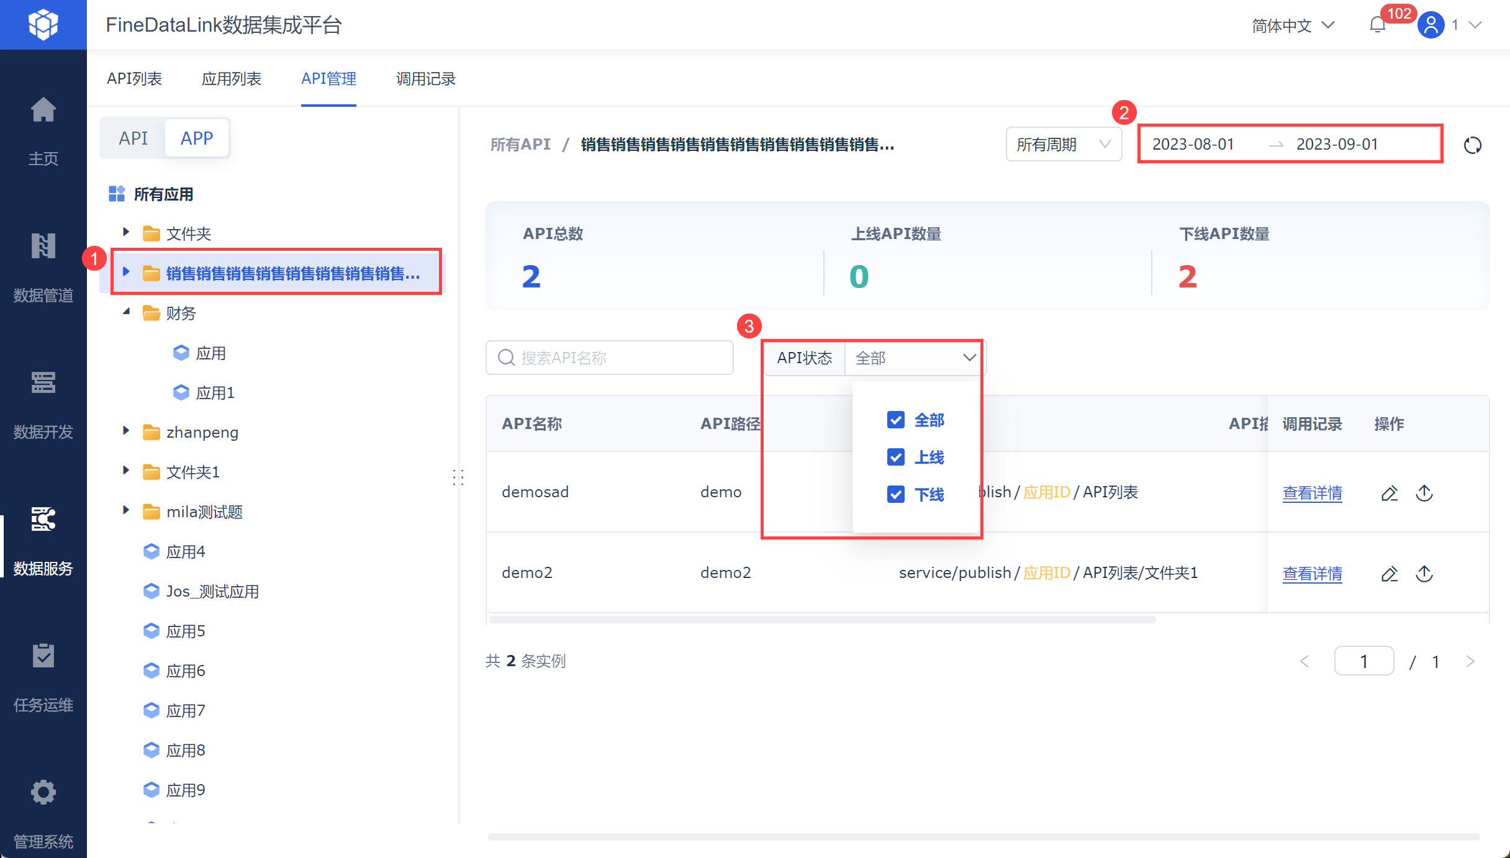This screenshot has height=858, width=1510.
Task: Open 管理系统 gear icon in sidebar
Action: point(43,793)
